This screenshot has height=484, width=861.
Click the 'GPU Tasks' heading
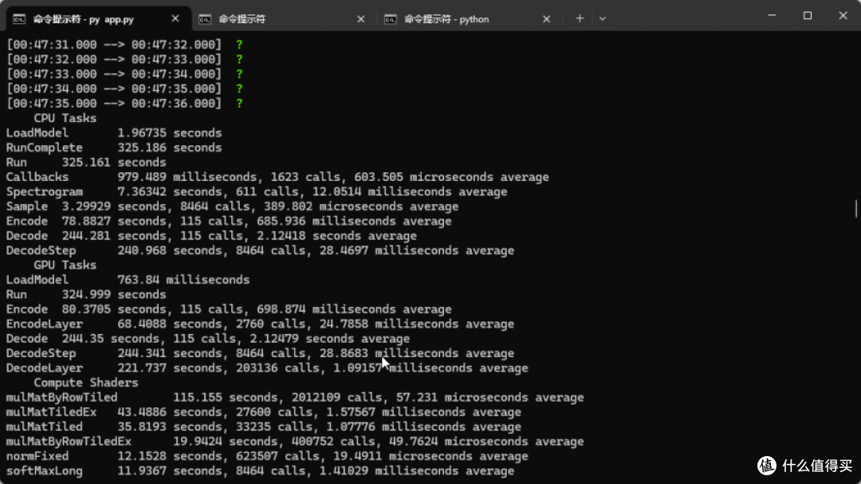point(65,266)
